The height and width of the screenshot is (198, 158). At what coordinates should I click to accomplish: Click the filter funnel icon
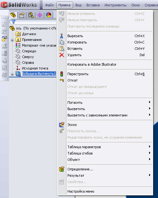14,22
